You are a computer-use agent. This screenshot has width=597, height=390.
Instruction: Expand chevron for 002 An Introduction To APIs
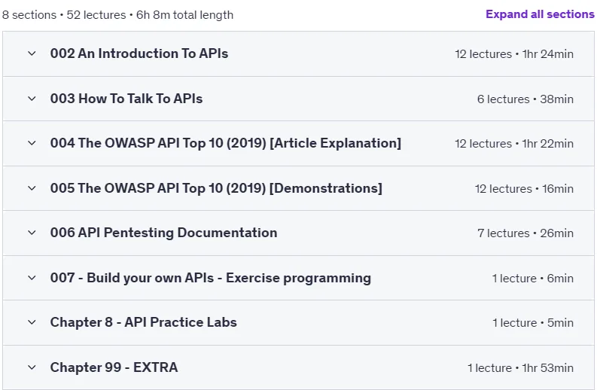click(x=32, y=53)
